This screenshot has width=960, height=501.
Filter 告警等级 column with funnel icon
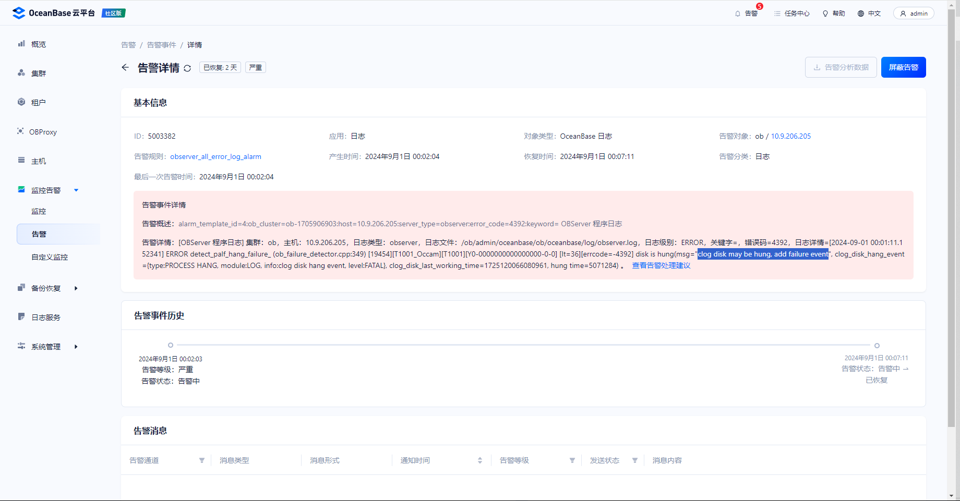572,460
